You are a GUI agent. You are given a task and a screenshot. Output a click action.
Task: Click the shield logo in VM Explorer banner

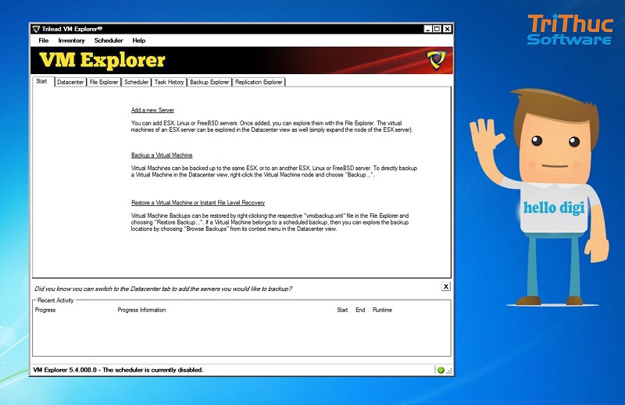click(x=435, y=60)
